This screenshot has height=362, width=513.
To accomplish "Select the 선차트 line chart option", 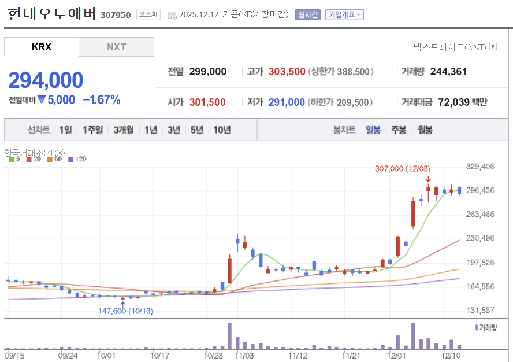I will (39, 130).
